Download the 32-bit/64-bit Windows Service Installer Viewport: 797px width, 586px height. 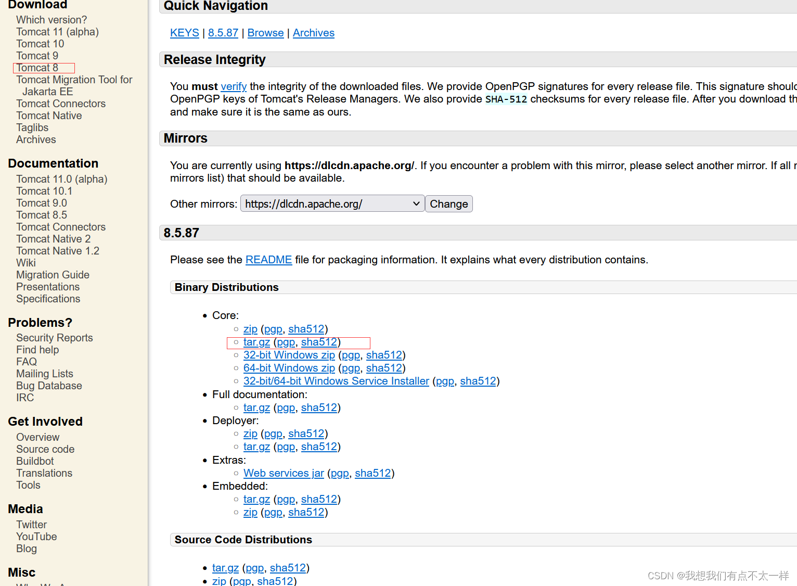point(336,381)
